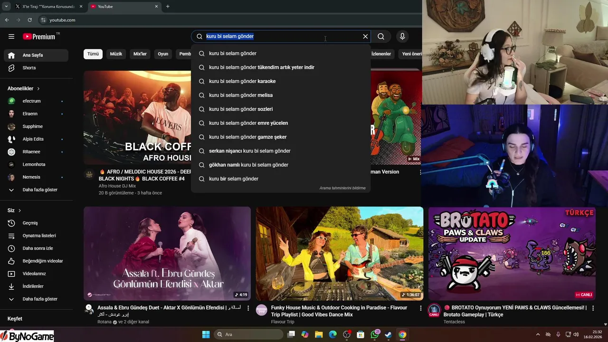Open the Lemonhota channel subscription
Image resolution: width=608 pixels, height=342 pixels.
point(36,164)
